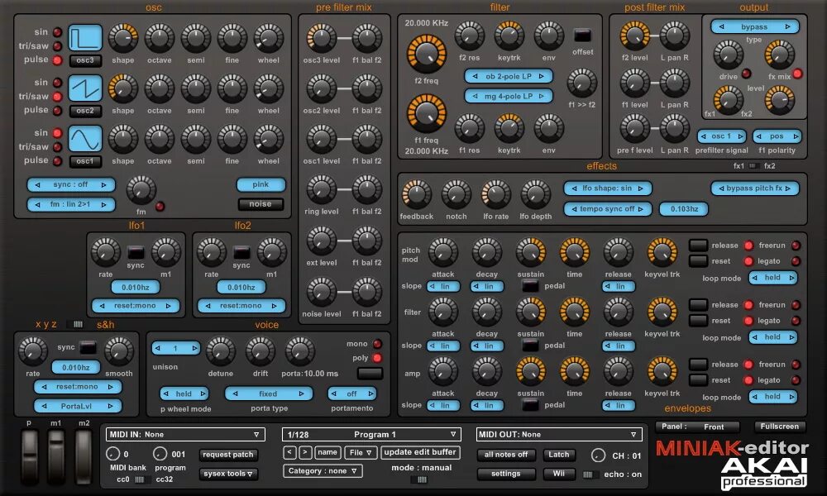Click the Panel Front selector
This screenshot has width=827, height=496.
point(696,427)
